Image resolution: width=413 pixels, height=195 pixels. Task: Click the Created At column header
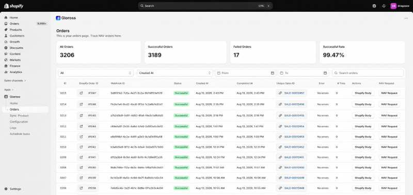[x=202, y=83]
